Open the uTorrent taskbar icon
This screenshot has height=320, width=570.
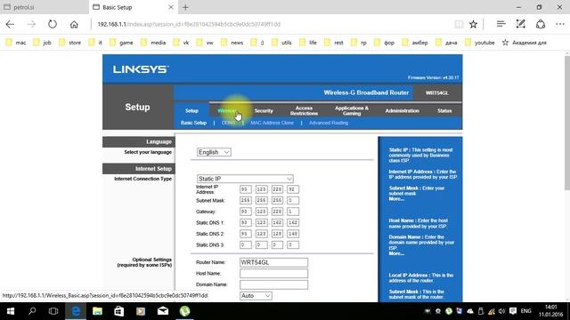(184, 311)
